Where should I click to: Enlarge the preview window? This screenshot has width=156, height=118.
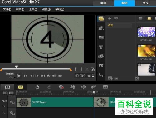[93, 69]
